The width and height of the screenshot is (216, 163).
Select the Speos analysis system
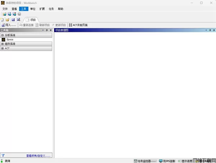[10, 39]
